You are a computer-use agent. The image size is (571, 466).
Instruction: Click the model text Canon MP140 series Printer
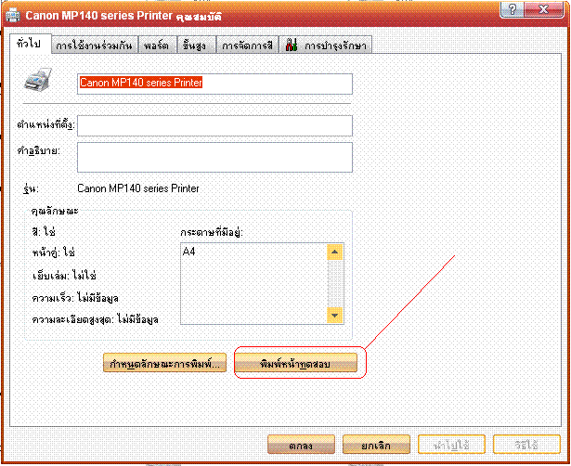coord(138,188)
